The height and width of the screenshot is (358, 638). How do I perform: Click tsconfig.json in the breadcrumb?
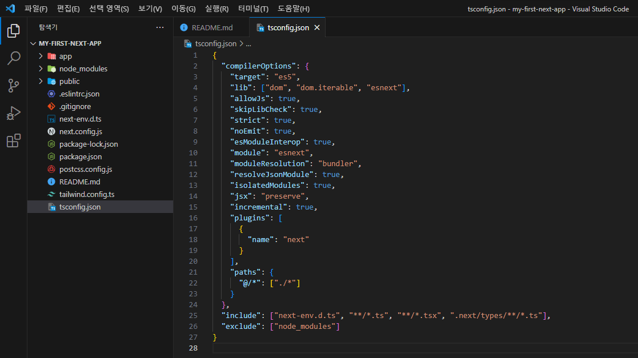[216, 43]
